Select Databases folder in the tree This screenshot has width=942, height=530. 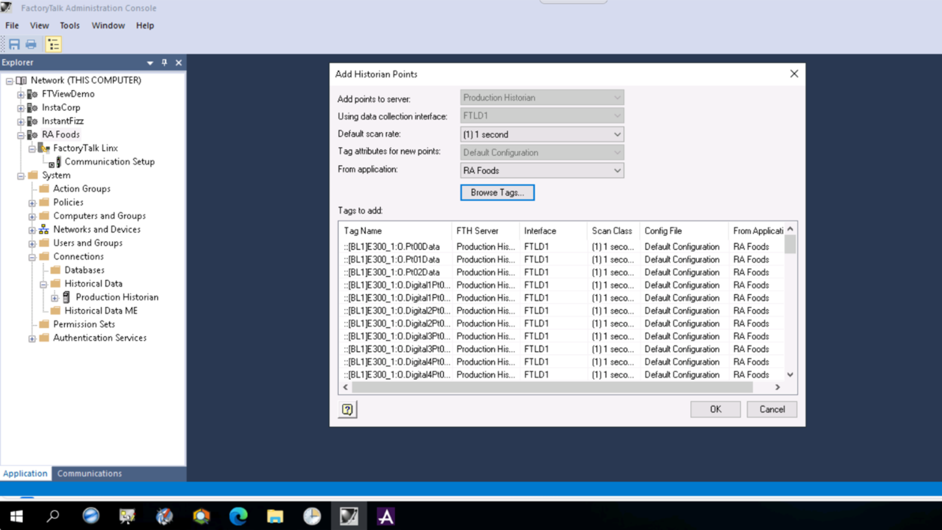click(x=84, y=270)
